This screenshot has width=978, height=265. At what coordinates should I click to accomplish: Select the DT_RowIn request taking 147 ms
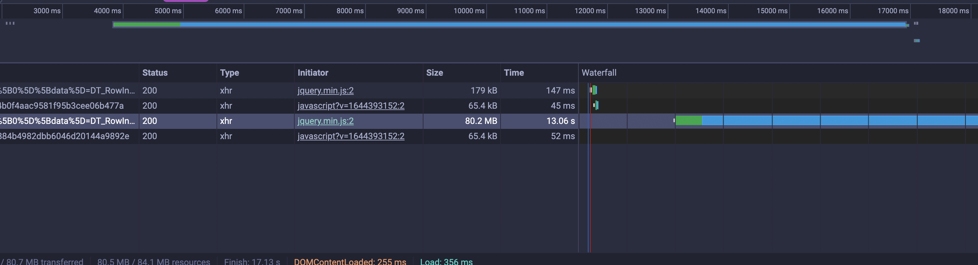tap(68, 91)
